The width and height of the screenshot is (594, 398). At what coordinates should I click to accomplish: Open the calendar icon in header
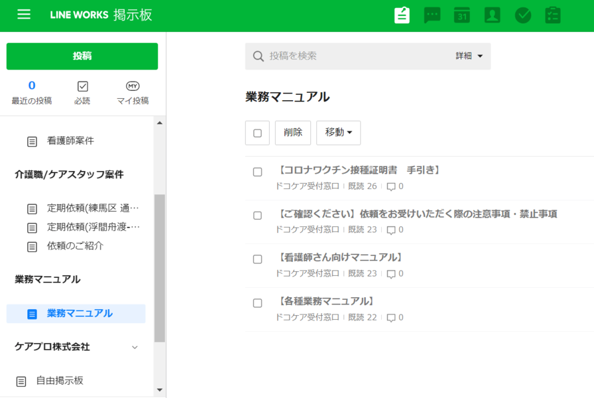[462, 15]
